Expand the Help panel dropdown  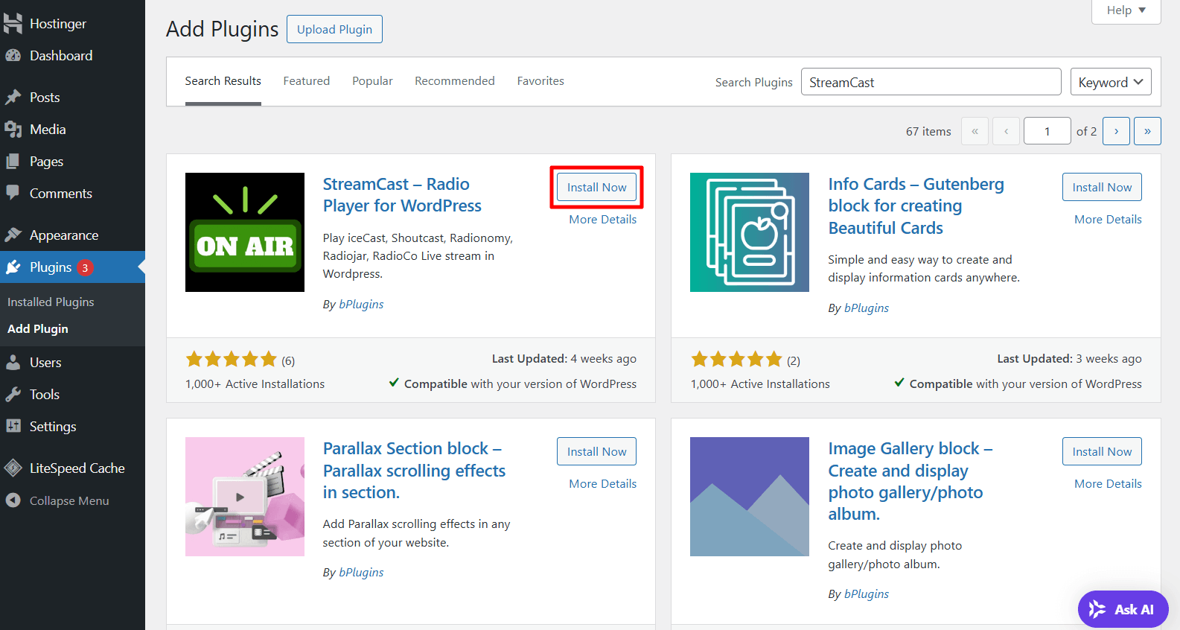pyautogui.click(x=1126, y=10)
